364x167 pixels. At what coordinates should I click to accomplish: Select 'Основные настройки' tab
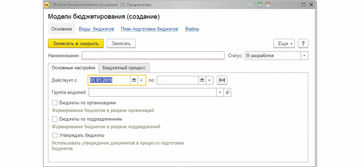tap(74, 68)
